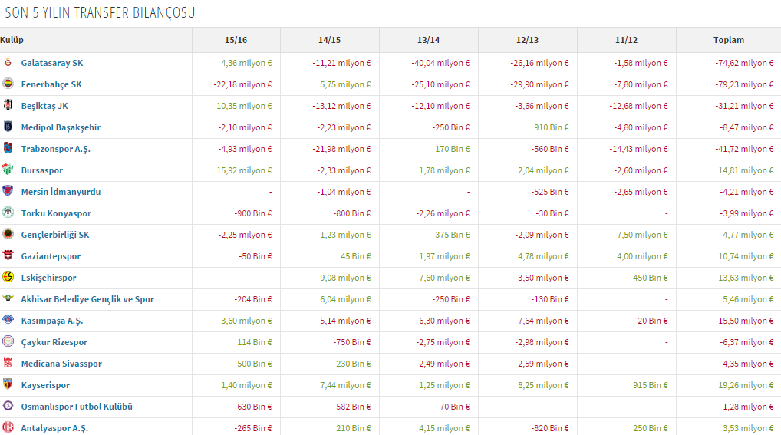Click the Antalyaspor A.Ş. club crest
The image size is (781, 435).
(8, 427)
